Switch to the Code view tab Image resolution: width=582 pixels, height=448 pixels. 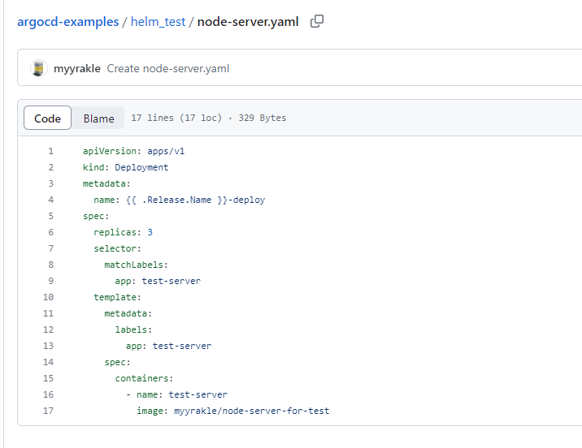coord(47,118)
